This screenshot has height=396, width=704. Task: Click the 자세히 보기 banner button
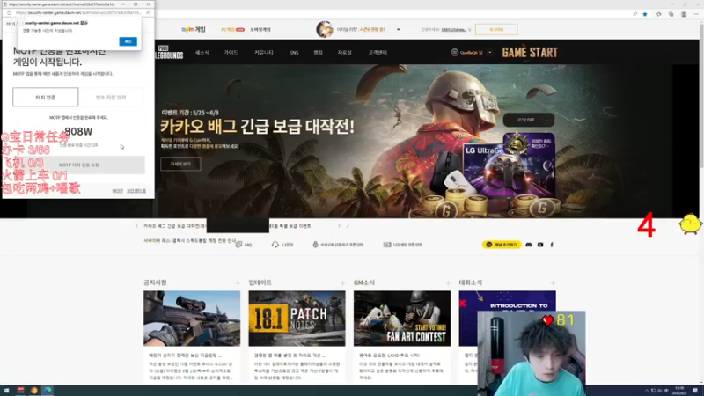tap(180, 164)
